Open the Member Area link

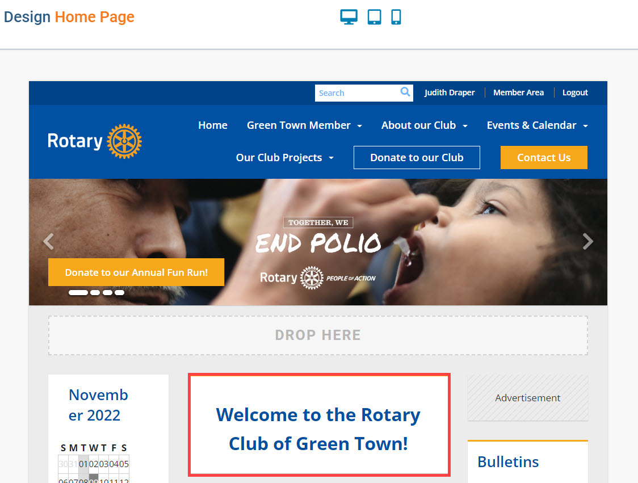518,93
